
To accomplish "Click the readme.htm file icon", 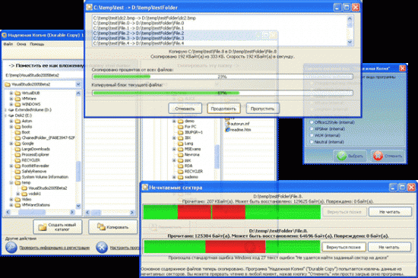I will tap(227, 130).
